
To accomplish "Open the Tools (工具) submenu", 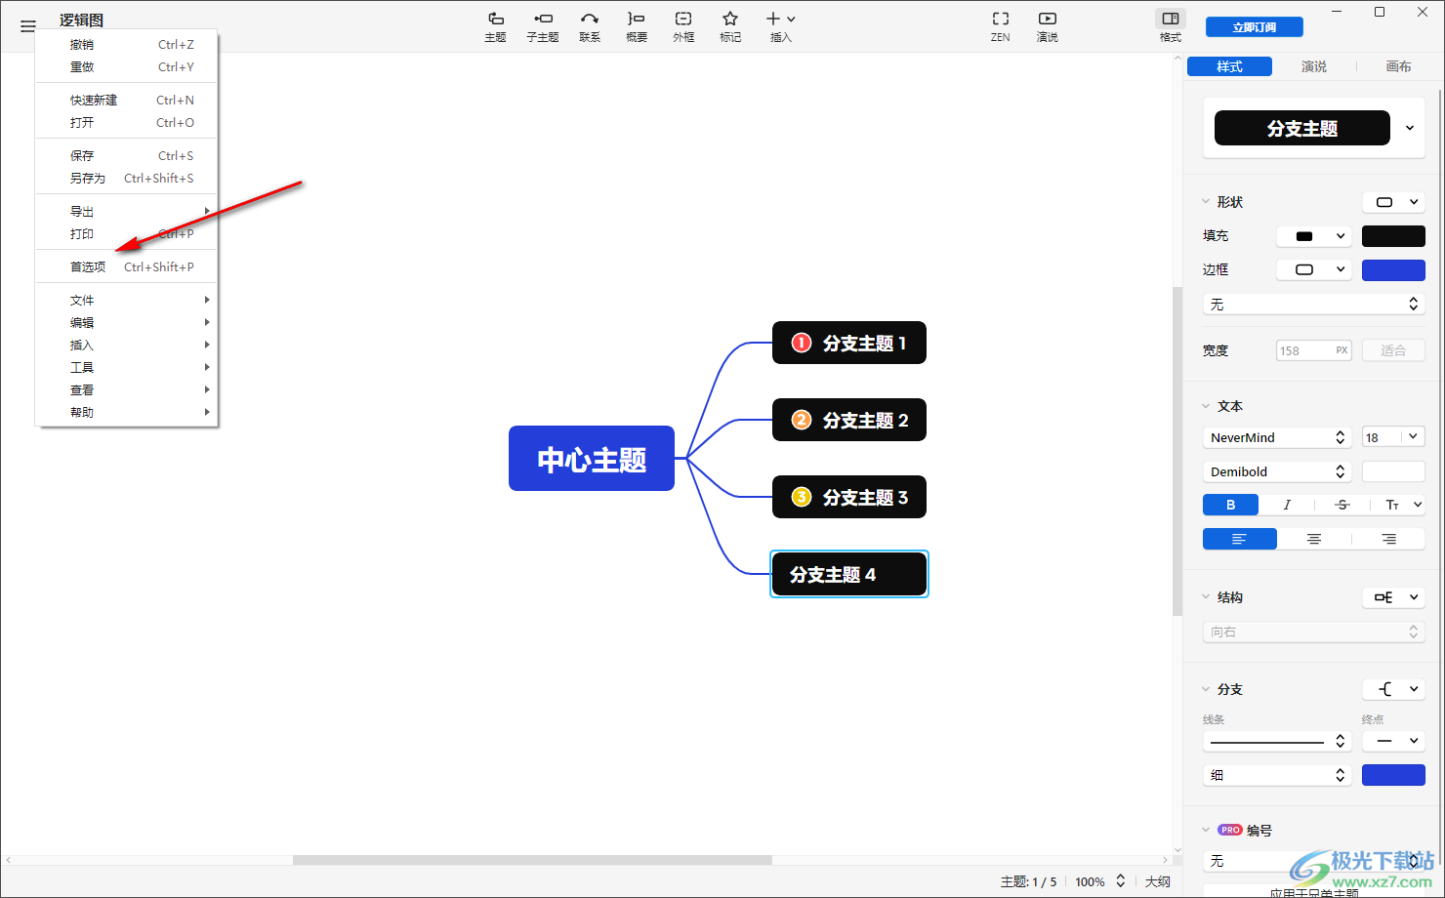I will 126,368.
